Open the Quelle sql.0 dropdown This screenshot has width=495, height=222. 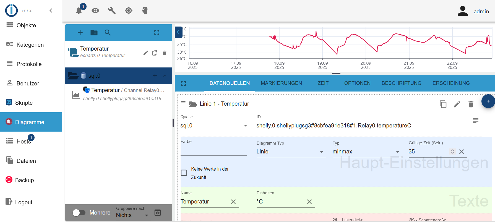[214, 126]
